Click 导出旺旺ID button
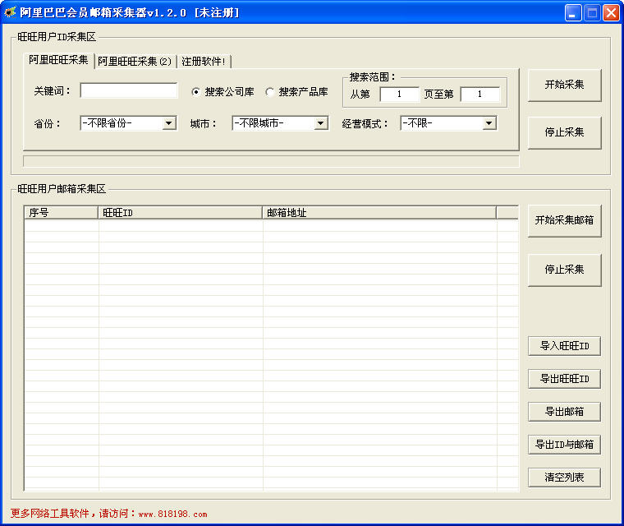The width and height of the screenshot is (624, 526). (564, 379)
